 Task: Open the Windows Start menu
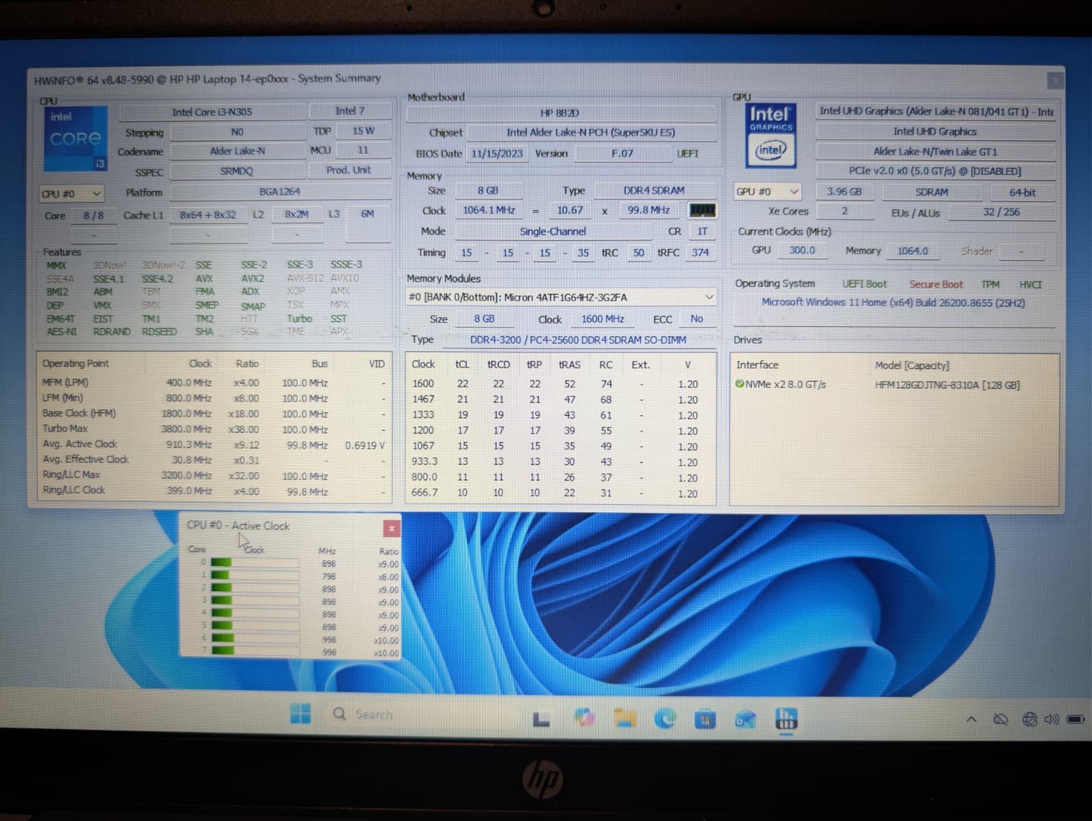(x=300, y=714)
